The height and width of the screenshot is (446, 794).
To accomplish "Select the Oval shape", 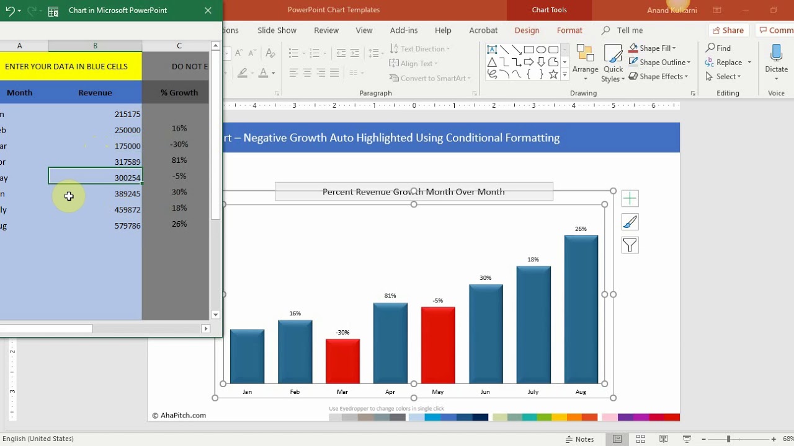I will tap(541, 50).
